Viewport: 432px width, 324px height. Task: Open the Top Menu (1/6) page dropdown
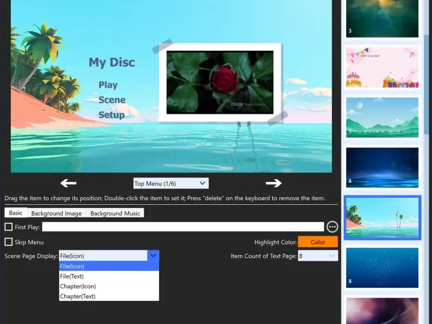point(171,184)
